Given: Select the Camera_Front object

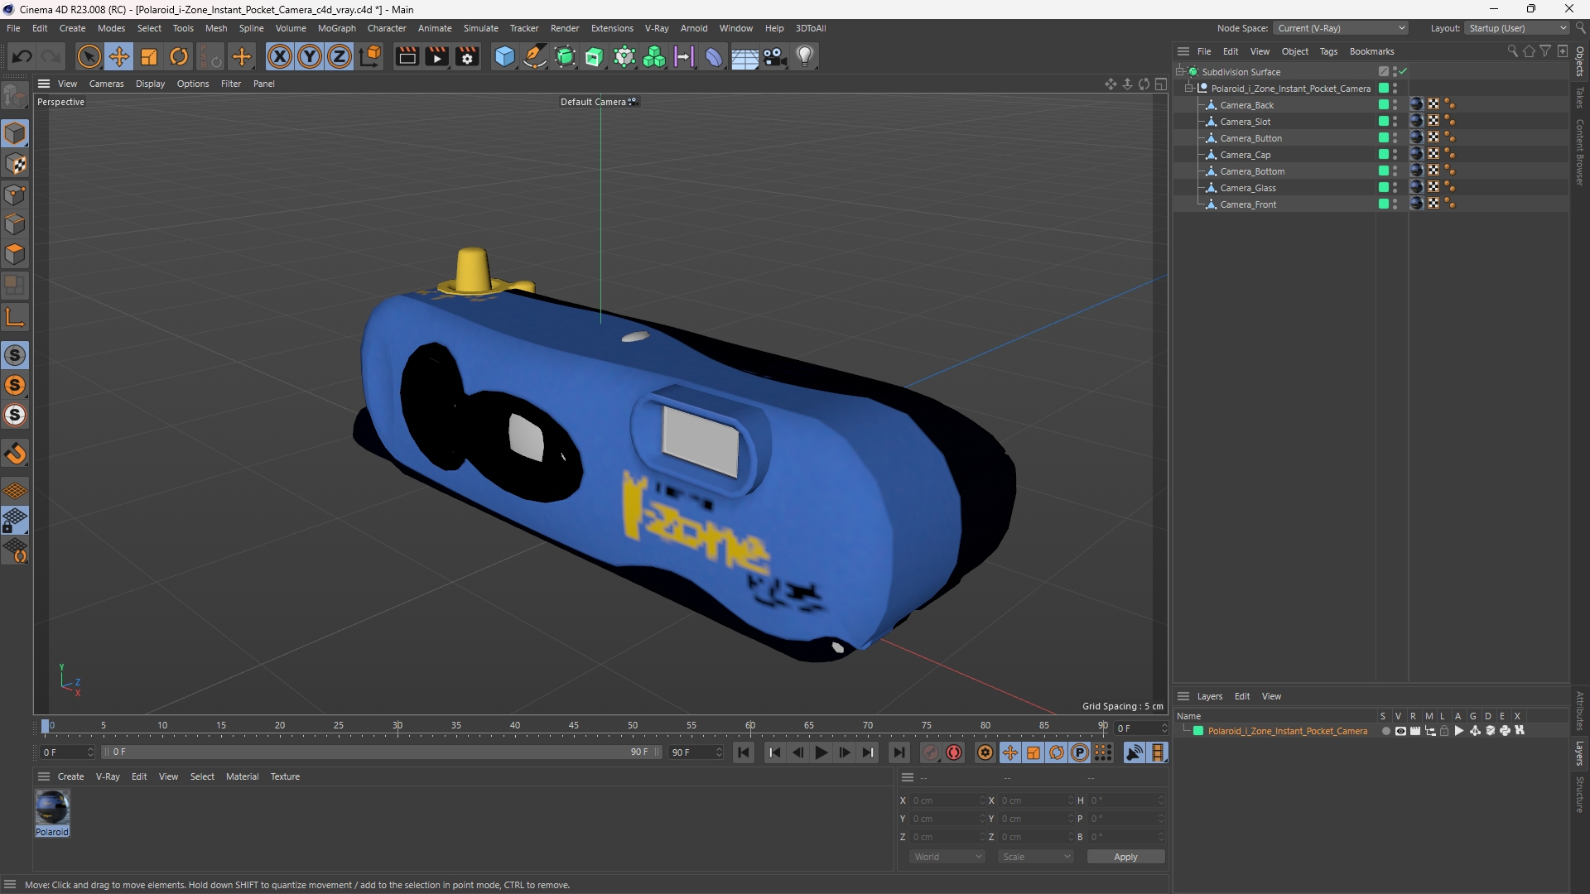Looking at the screenshot, I should point(1248,204).
